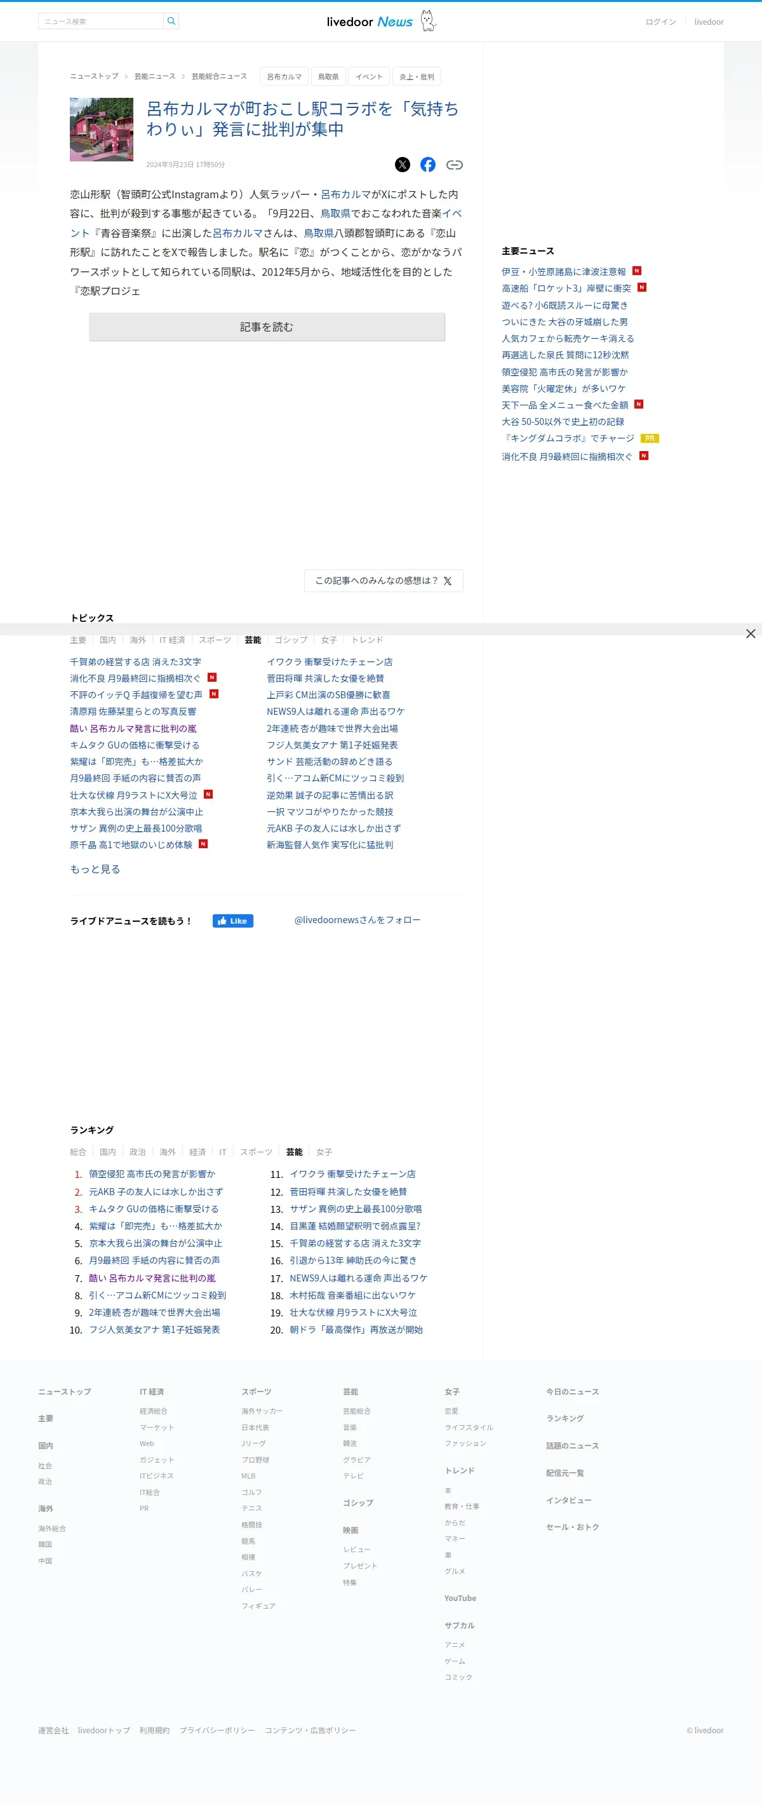Open the livedoor link in the header
762x1805 pixels.
click(x=709, y=22)
